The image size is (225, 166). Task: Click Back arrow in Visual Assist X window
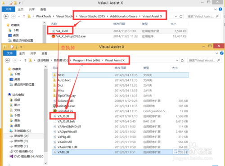(x=7, y=60)
